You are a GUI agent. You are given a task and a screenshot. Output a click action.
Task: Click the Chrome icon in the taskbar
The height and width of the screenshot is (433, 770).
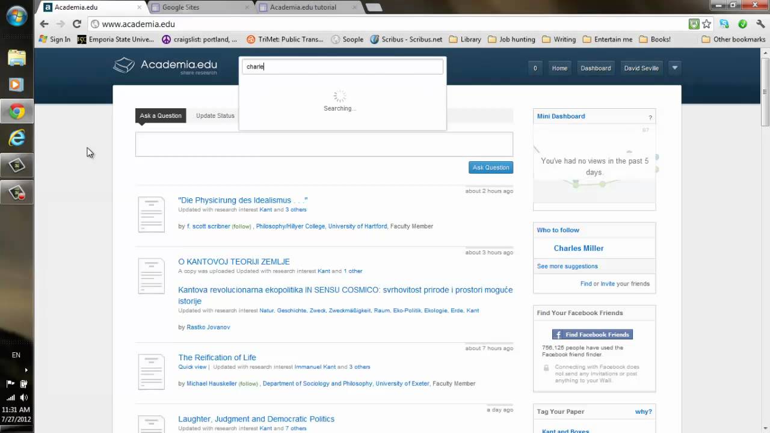17,111
